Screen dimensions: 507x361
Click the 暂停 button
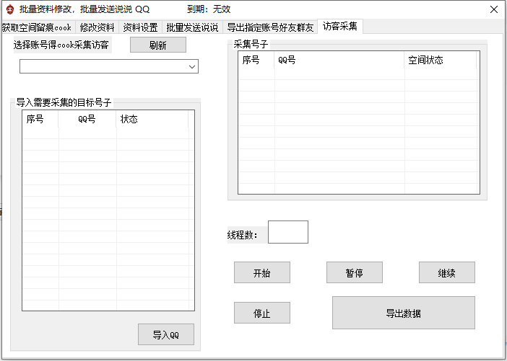point(355,272)
